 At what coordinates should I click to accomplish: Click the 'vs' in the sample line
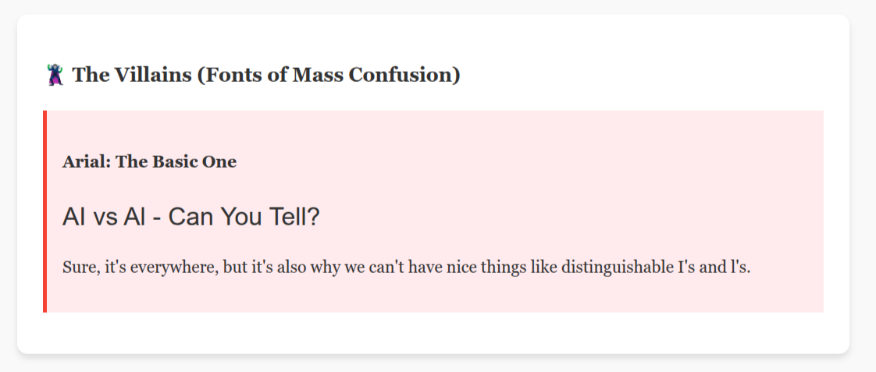click(105, 218)
